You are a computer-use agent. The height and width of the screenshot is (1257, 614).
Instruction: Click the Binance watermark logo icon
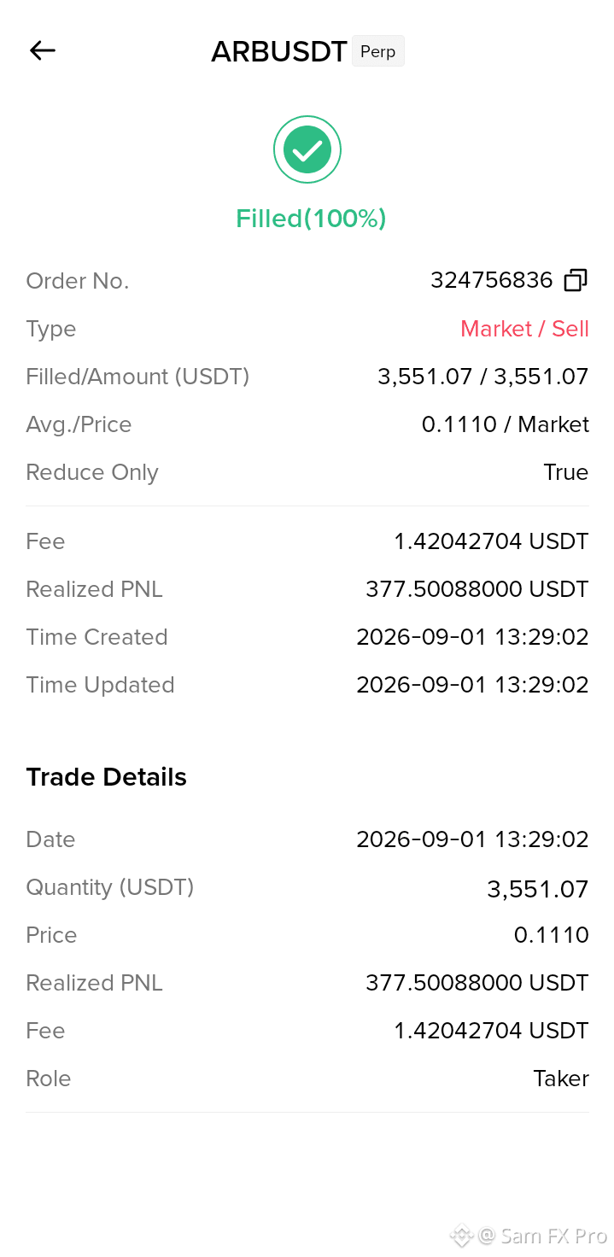461,1235
